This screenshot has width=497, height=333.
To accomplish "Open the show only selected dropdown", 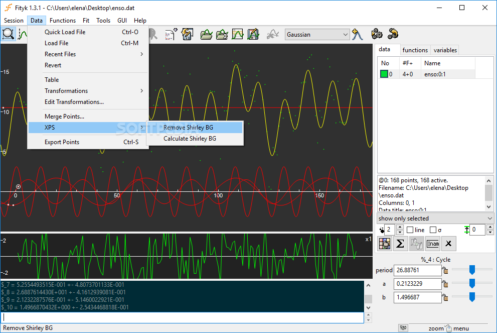I will tap(435, 218).
